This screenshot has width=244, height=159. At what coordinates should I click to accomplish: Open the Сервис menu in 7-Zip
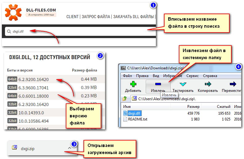(193, 76)
